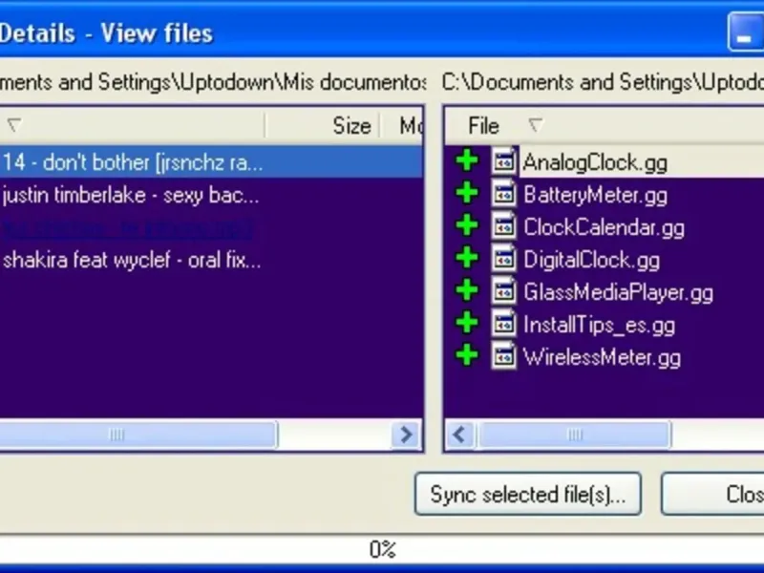Toggle sort arrow in left list header
The image size is (764, 573).
(14, 125)
